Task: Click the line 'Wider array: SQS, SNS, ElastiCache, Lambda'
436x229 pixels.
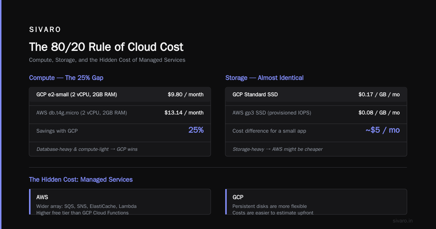Action: [x=86, y=206]
